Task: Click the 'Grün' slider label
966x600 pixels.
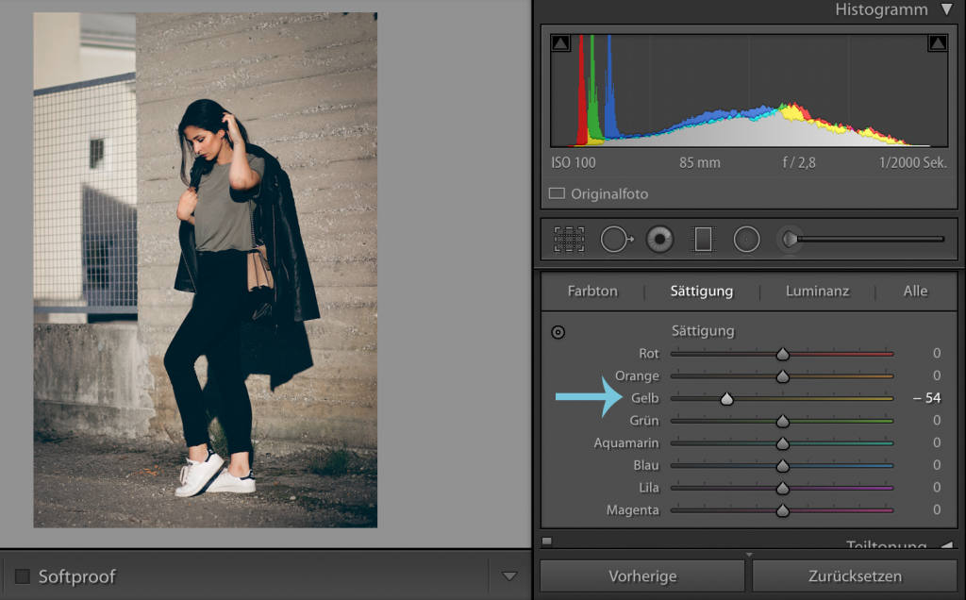Action: coord(643,420)
